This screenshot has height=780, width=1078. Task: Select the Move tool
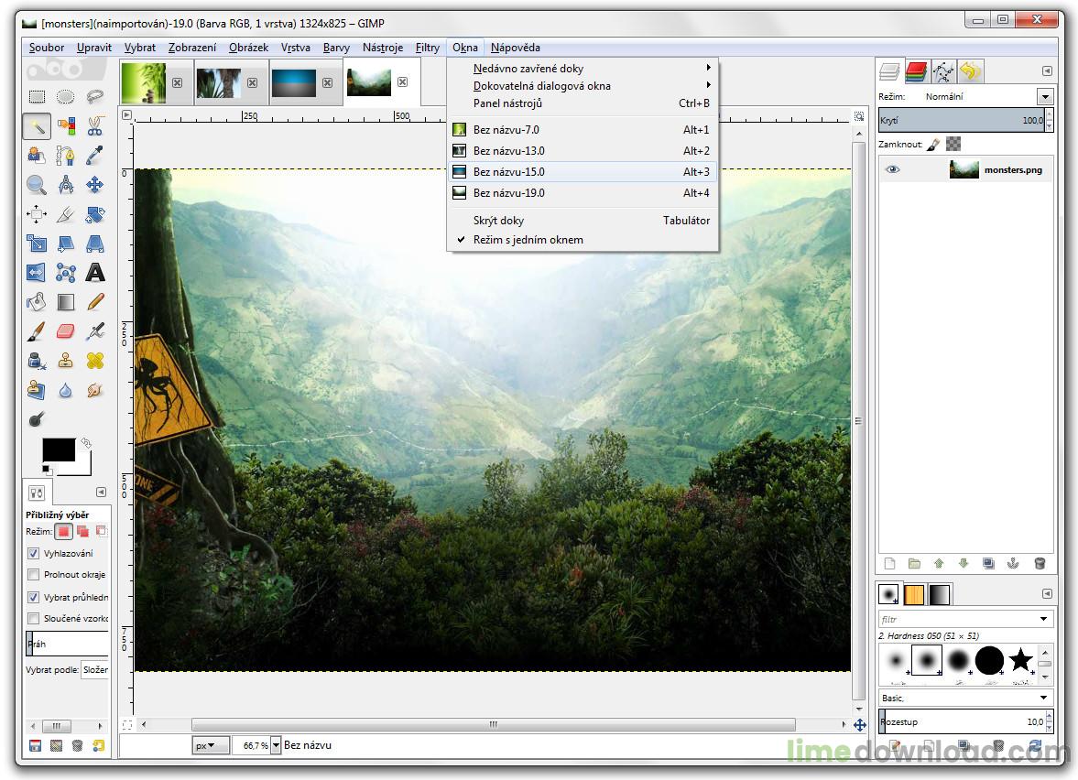coord(94,185)
